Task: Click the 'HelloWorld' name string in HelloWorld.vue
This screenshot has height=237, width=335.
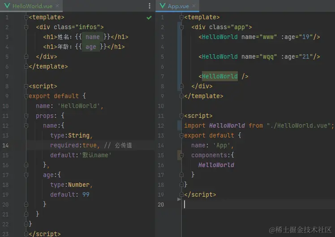Action: 79,106
